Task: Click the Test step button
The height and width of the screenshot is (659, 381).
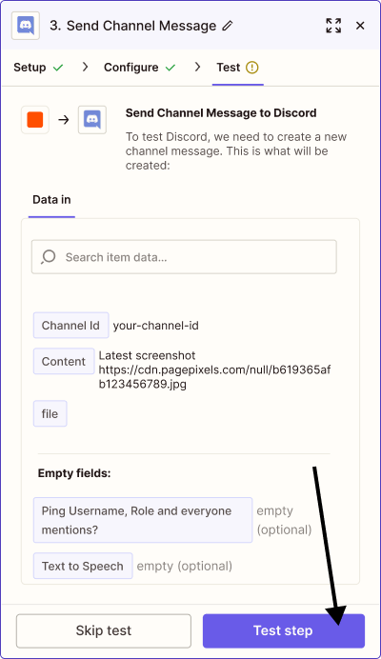Action: [284, 630]
